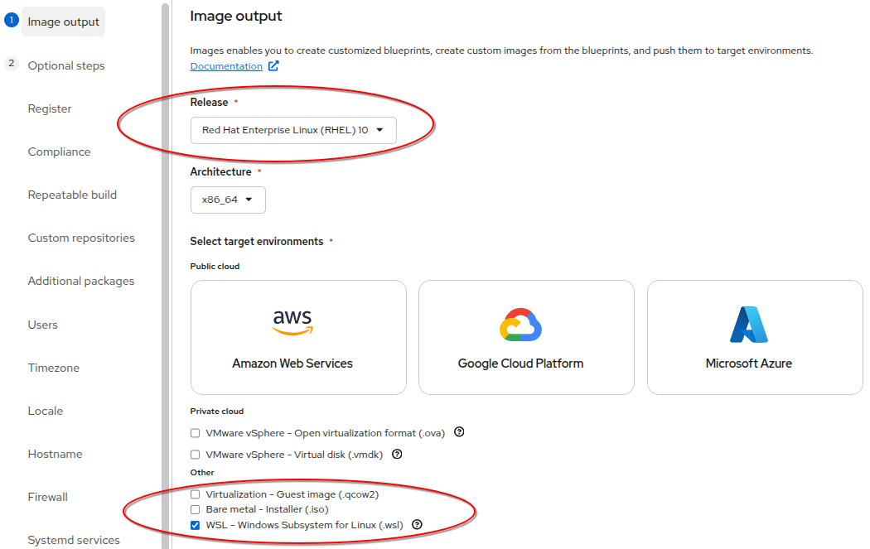Open the x86_64 Architecture dropdown
870x549 pixels.
pos(228,200)
